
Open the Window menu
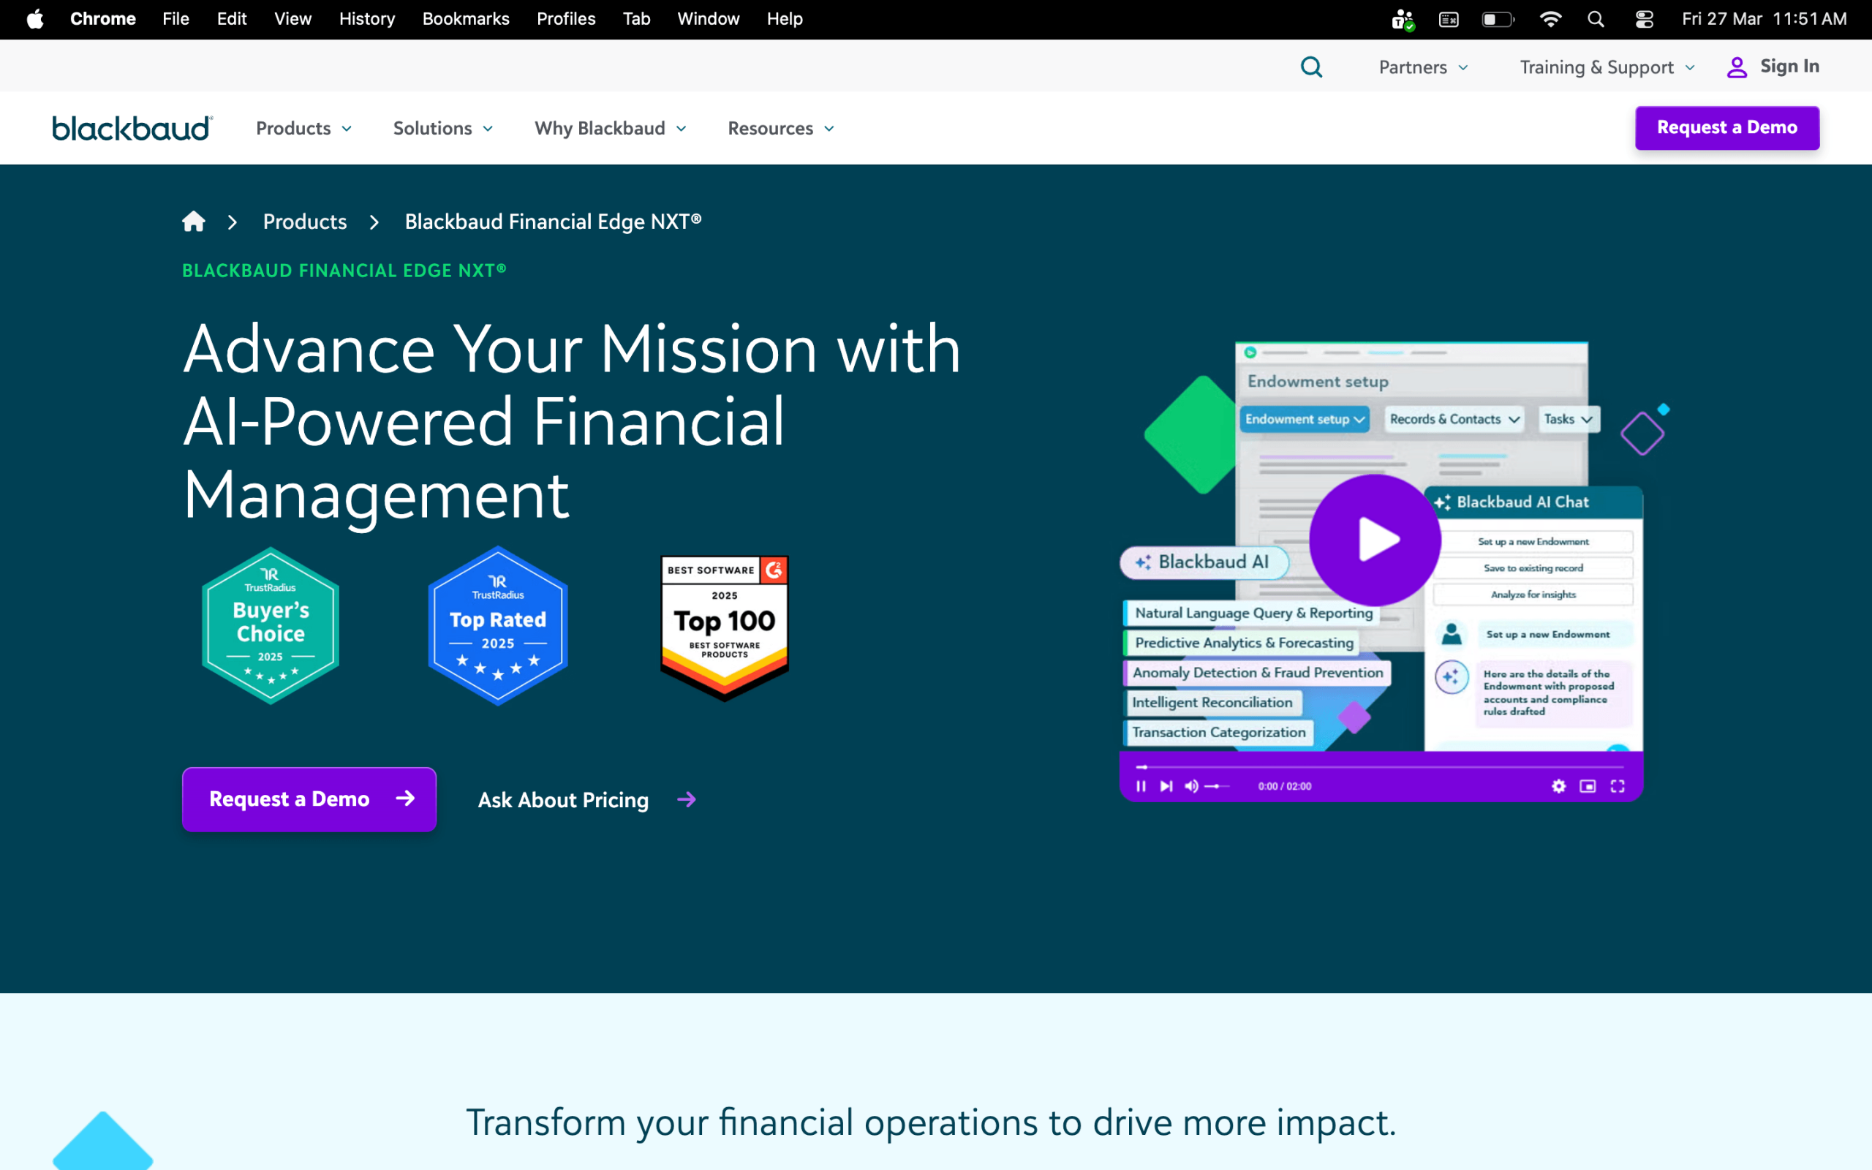tap(708, 19)
